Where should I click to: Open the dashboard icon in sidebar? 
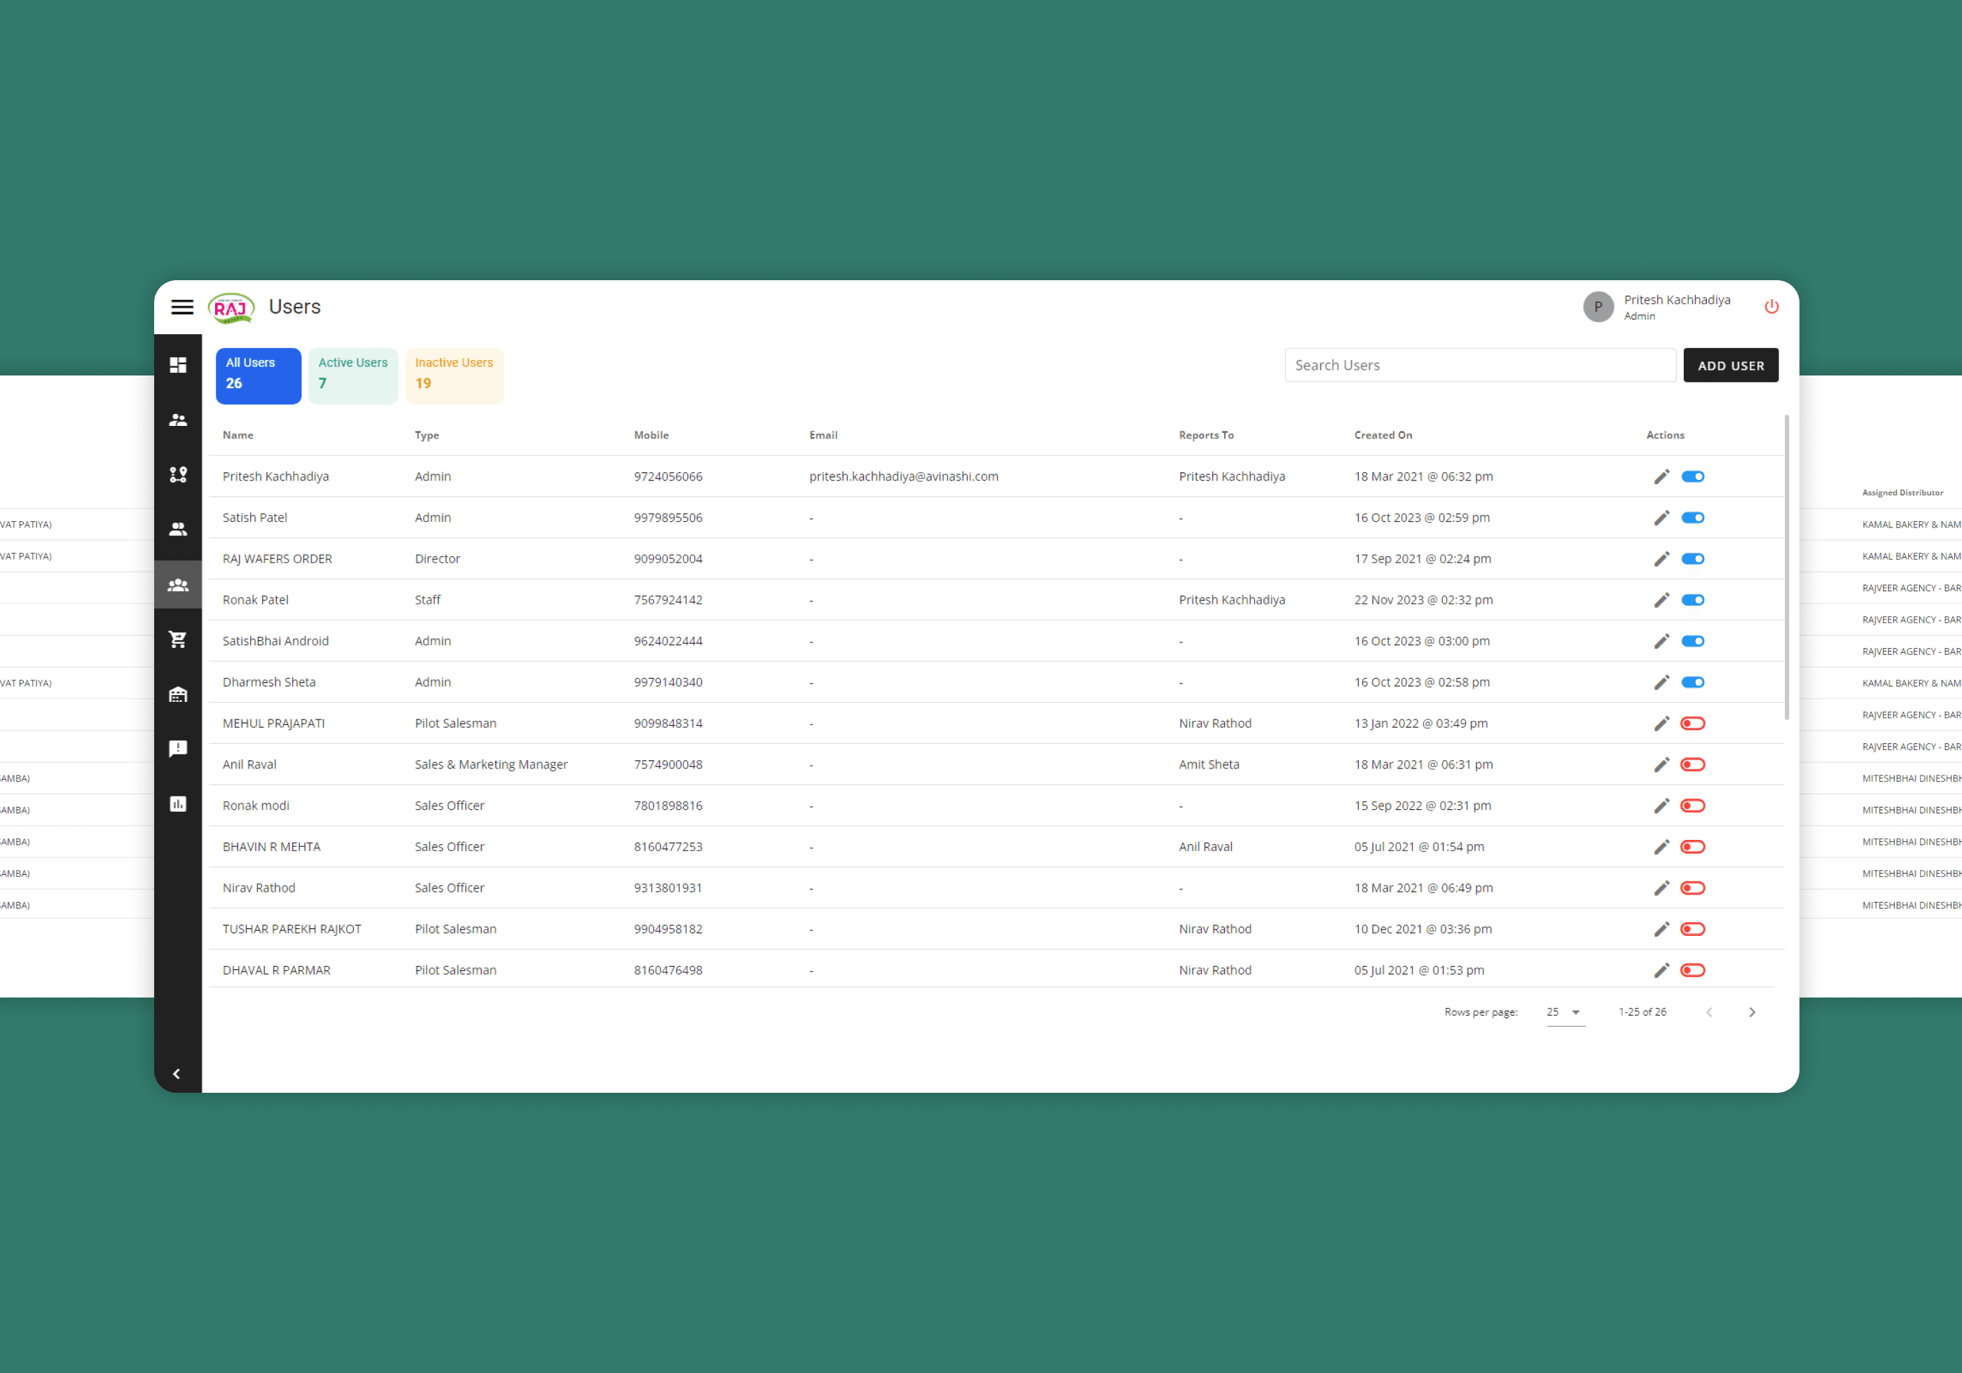(x=178, y=365)
